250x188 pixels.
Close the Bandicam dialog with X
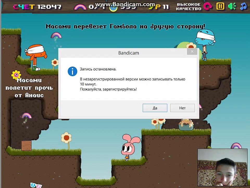pyautogui.click(x=192, y=51)
